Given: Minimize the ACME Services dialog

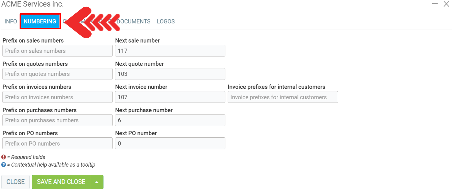Looking at the screenshot, I should (x=435, y=4).
